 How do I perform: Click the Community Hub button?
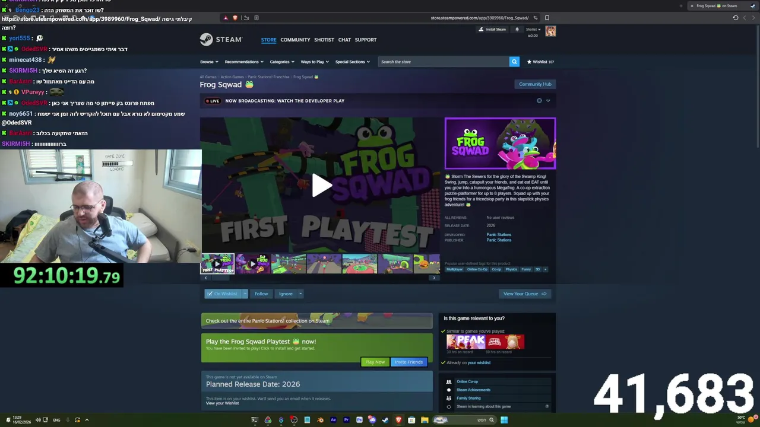click(535, 84)
